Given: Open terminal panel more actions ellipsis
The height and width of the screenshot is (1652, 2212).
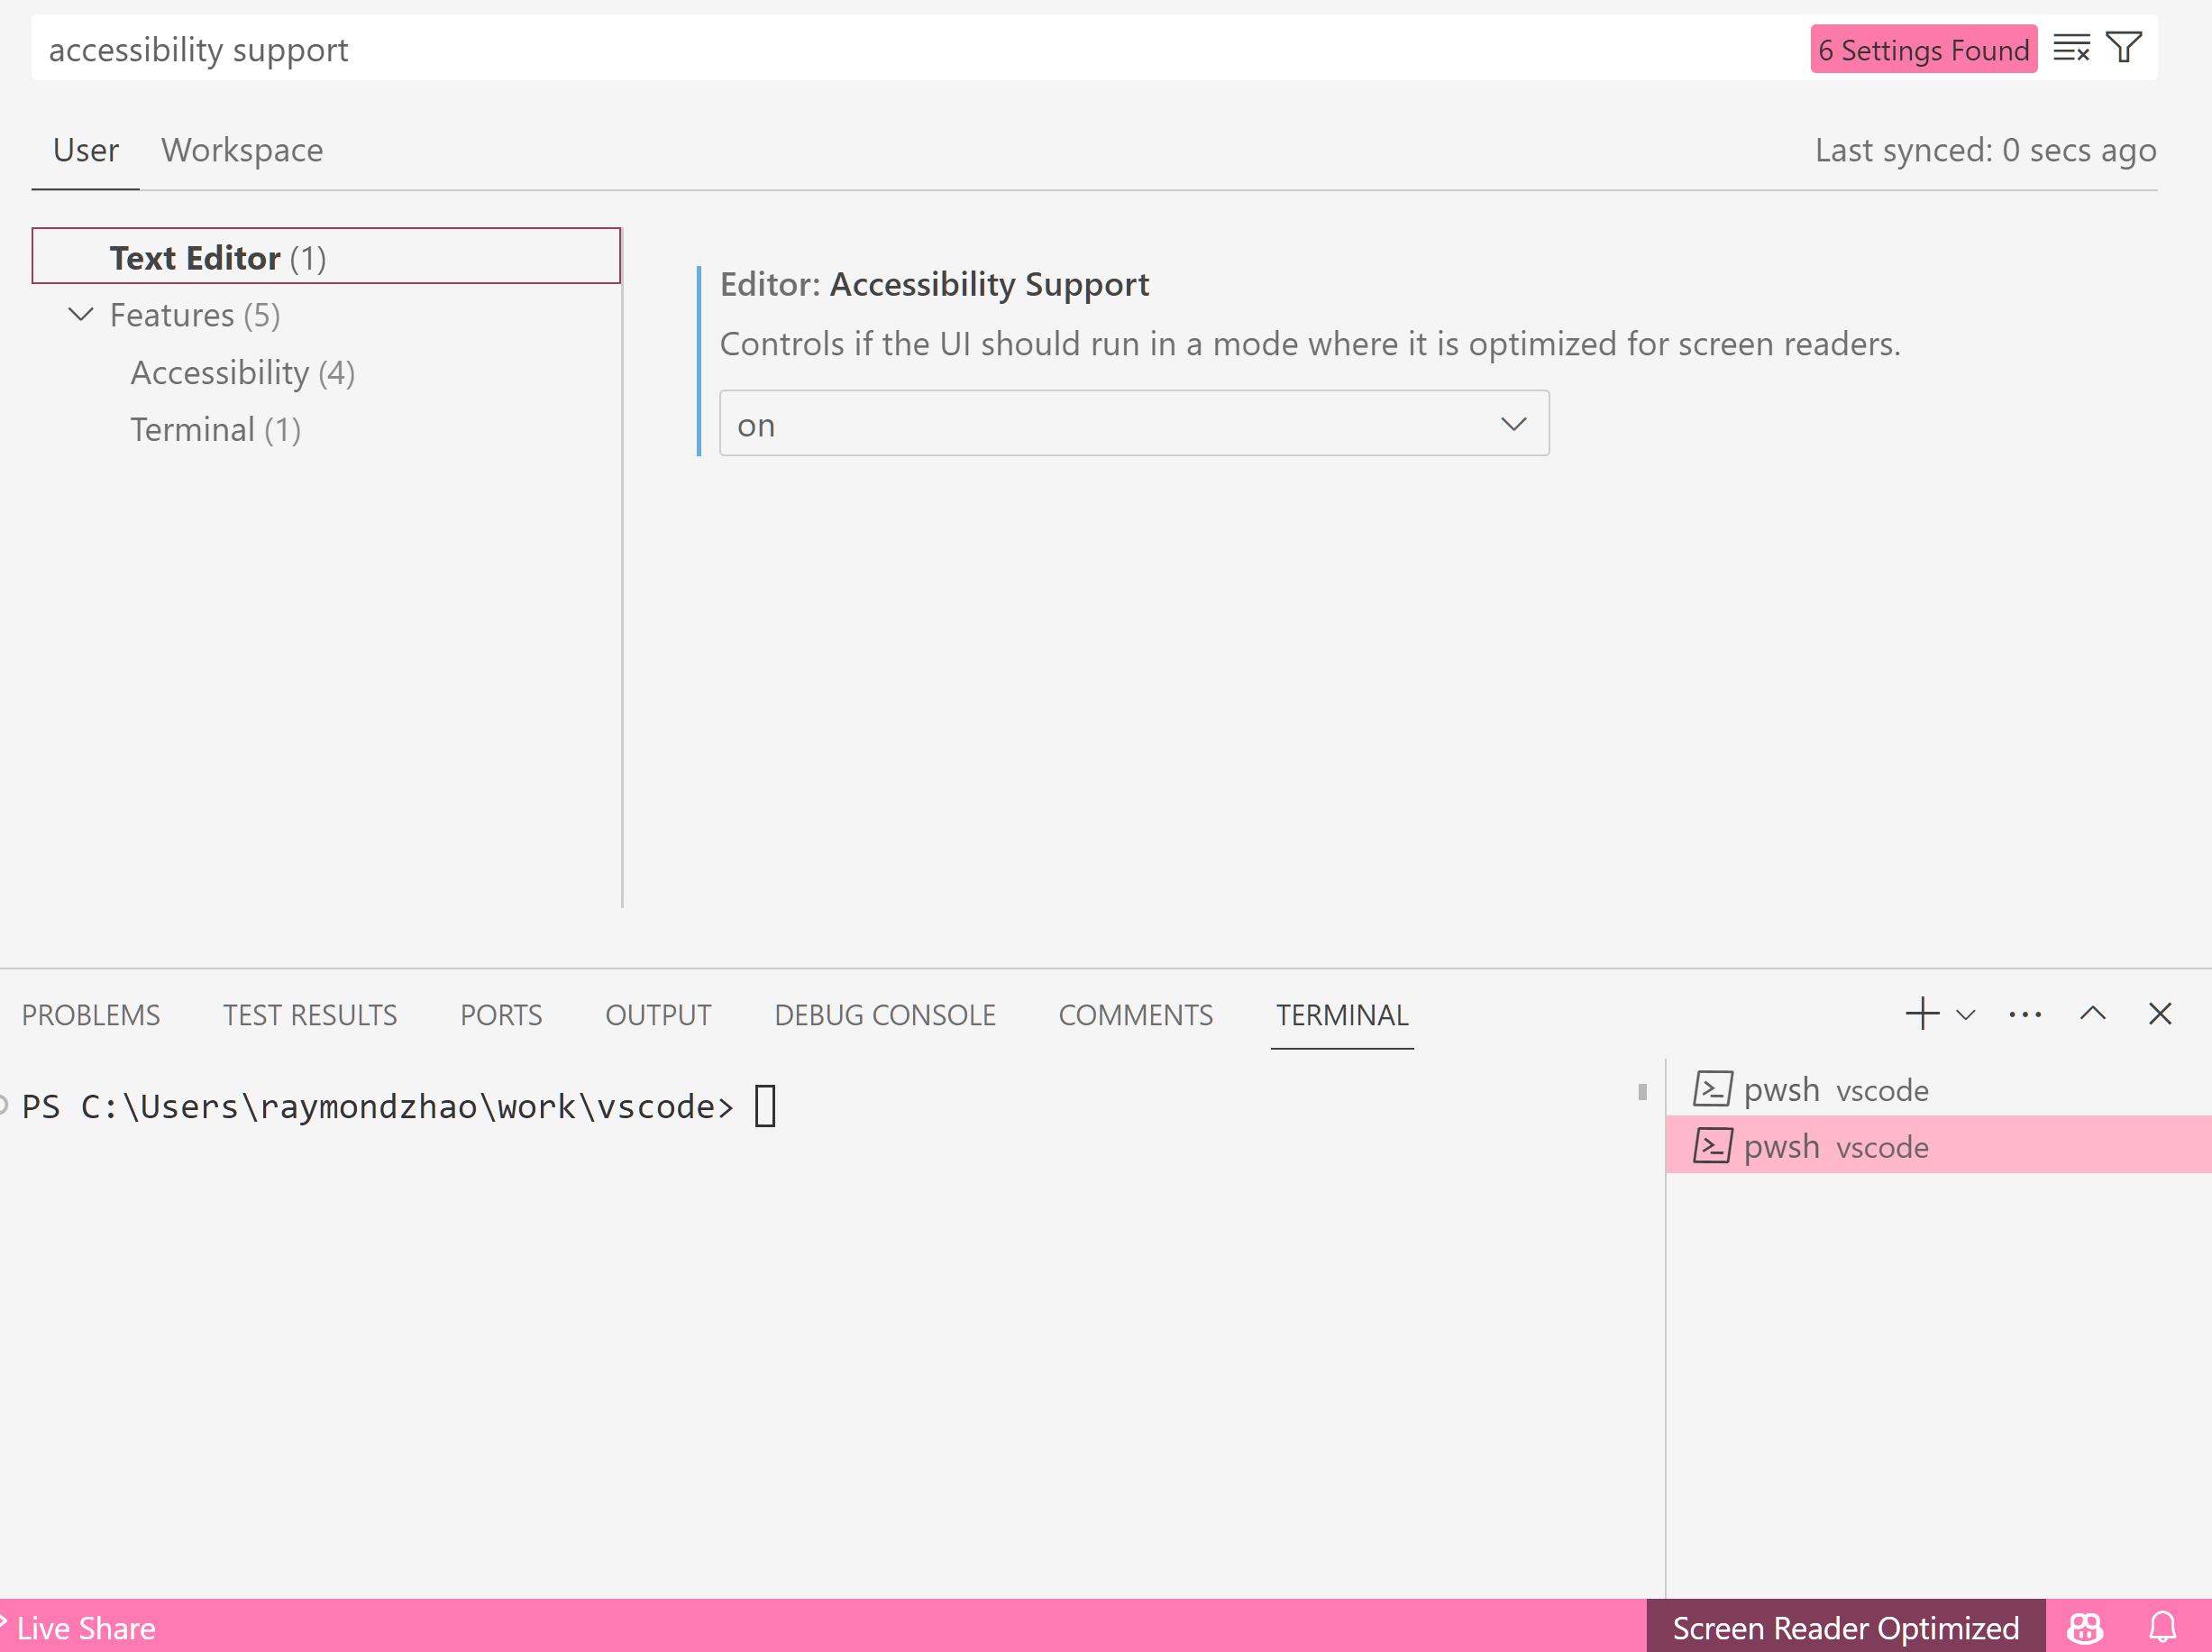Looking at the screenshot, I should pos(2025,1014).
